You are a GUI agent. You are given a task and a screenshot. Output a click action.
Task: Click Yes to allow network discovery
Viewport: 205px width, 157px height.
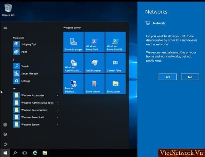pyautogui.click(x=168, y=77)
